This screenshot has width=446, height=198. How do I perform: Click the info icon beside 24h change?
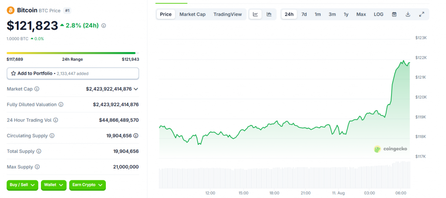point(104,26)
